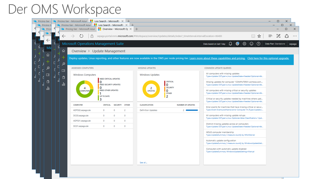Open the sepago account menu
The width and height of the screenshot is (316, 179).
pos(293,44)
